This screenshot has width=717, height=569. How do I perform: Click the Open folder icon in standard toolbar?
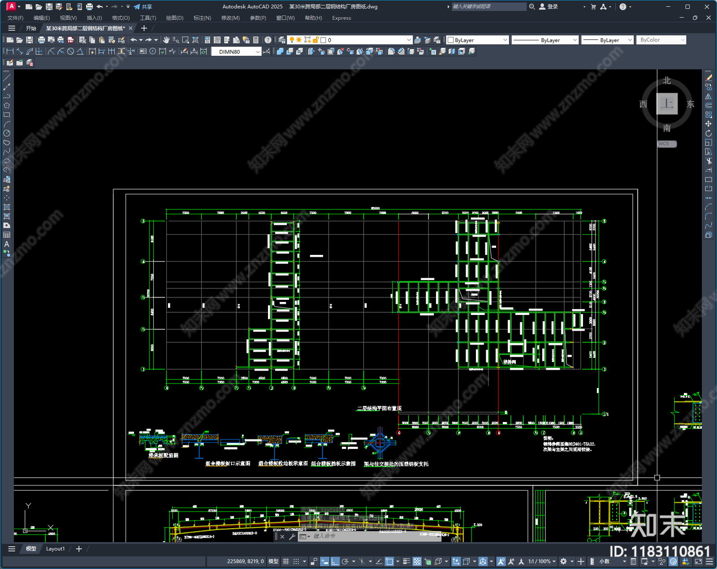pyautogui.click(x=20, y=40)
